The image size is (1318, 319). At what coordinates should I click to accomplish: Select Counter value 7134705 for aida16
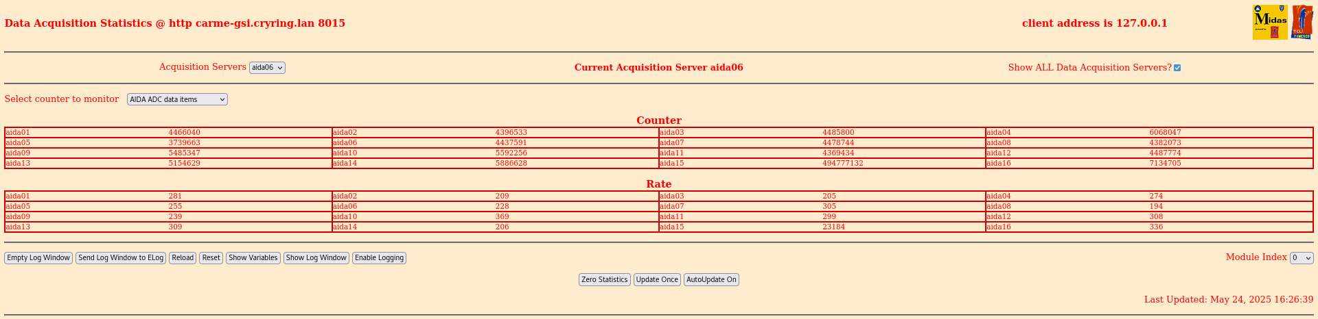(1166, 164)
